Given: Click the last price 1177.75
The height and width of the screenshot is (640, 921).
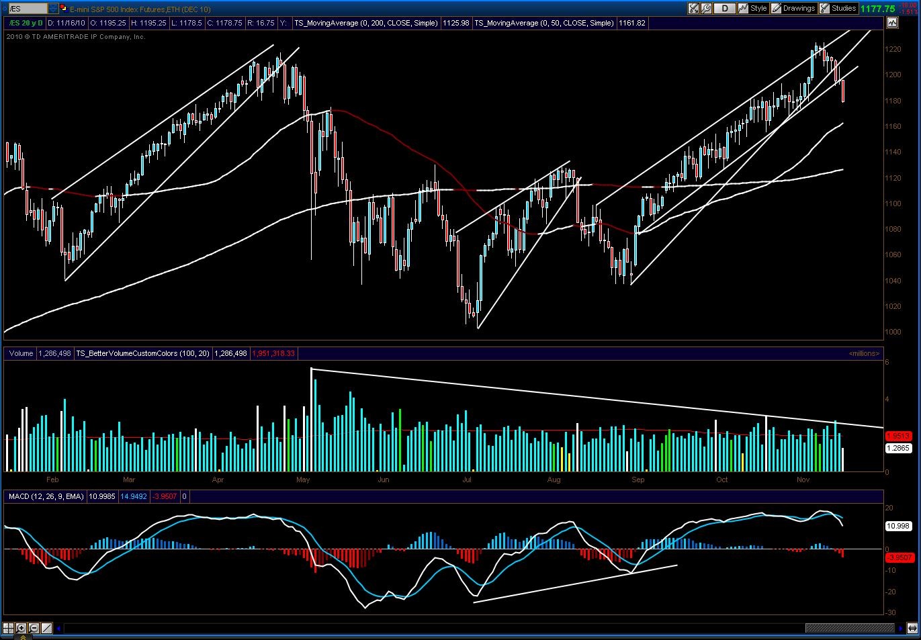Looking at the screenshot, I should pos(878,9).
